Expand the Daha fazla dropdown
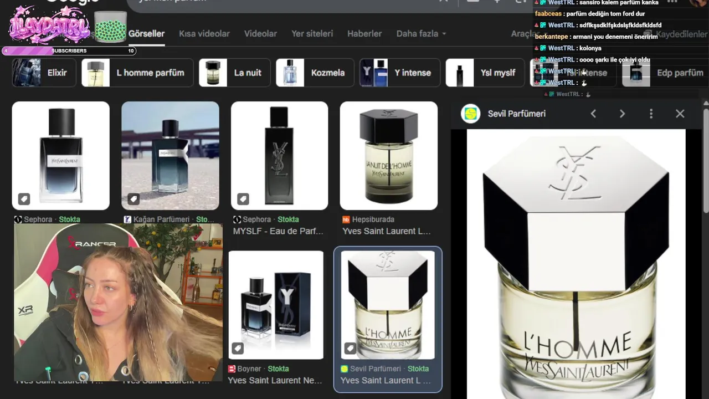Image resolution: width=709 pixels, height=399 pixels. [x=421, y=33]
